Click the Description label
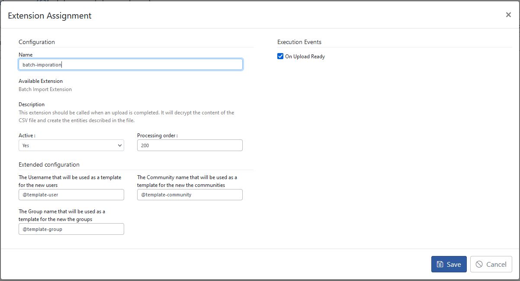The image size is (520, 281). (x=32, y=104)
